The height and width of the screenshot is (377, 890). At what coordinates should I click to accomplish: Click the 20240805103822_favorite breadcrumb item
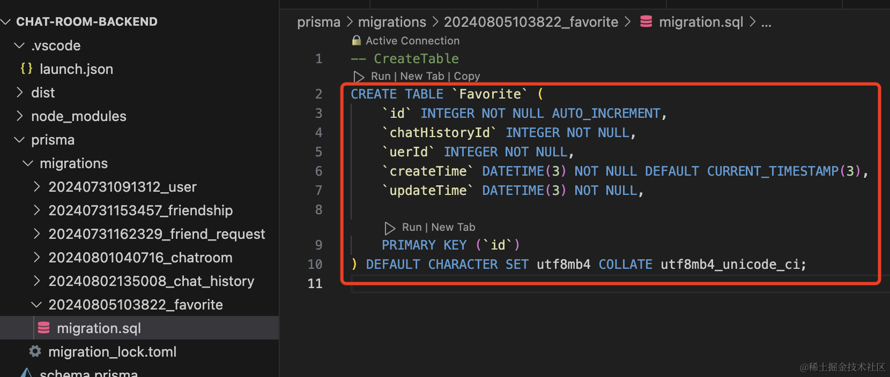[x=531, y=22]
